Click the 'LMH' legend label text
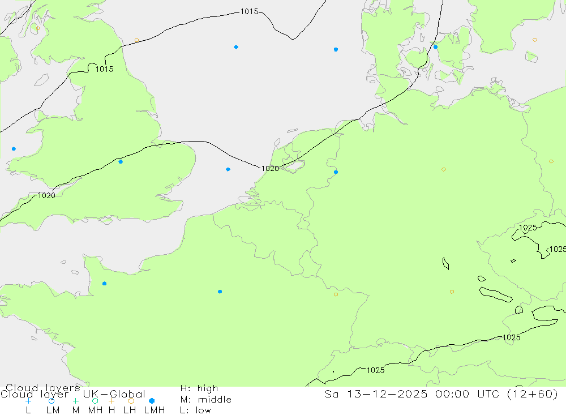Image resolution: width=566 pixels, height=415 pixels. point(155,410)
